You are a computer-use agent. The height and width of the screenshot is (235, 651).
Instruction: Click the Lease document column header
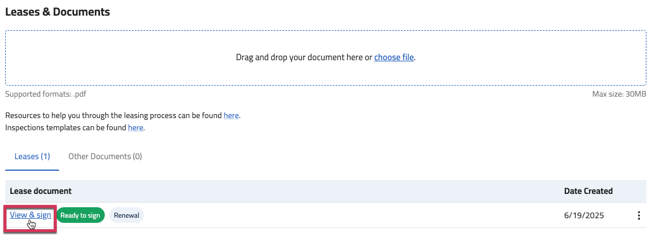pos(41,191)
